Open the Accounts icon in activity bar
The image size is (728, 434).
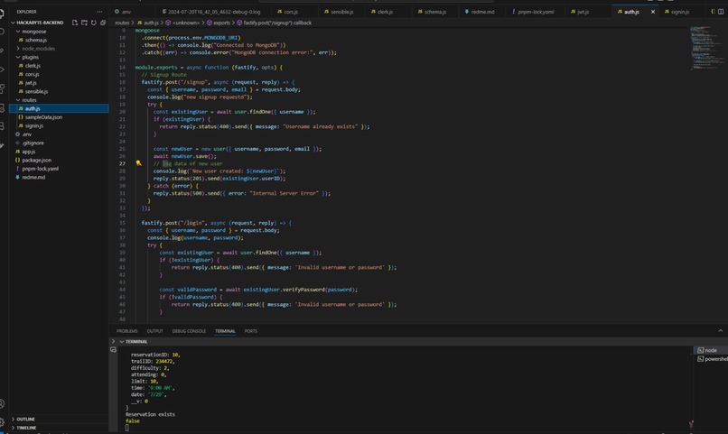click(3, 403)
